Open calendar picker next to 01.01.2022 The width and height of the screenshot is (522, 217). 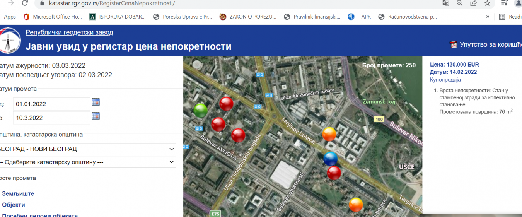(96, 102)
